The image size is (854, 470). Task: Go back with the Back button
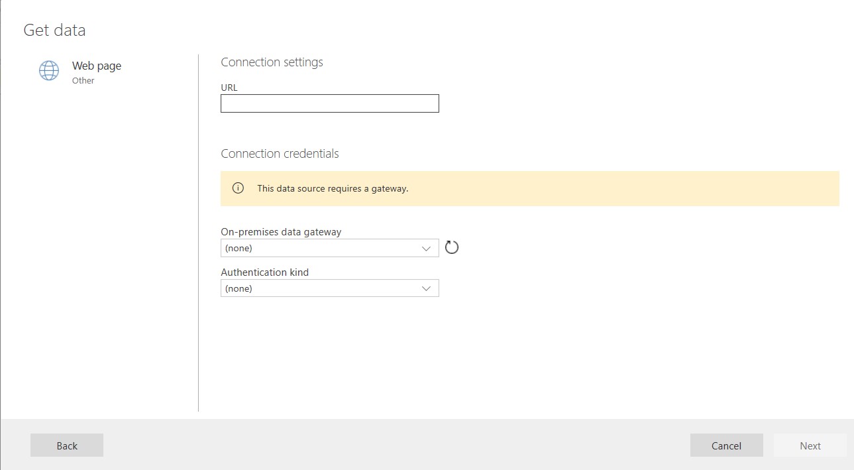click(67, 445)
